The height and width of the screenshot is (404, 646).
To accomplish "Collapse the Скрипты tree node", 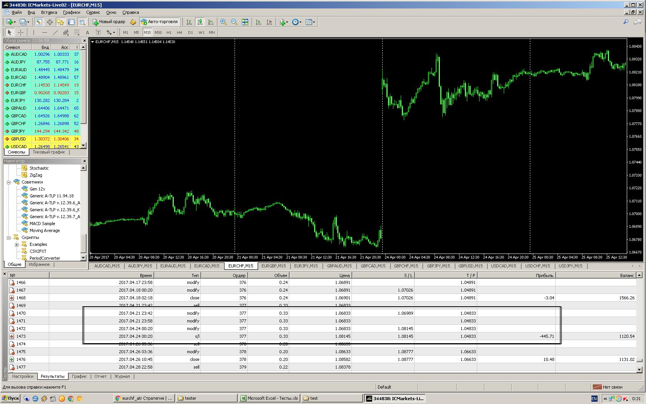I will [8, 237].
